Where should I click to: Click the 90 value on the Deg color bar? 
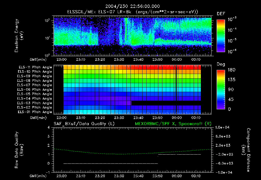coord(231,89)
